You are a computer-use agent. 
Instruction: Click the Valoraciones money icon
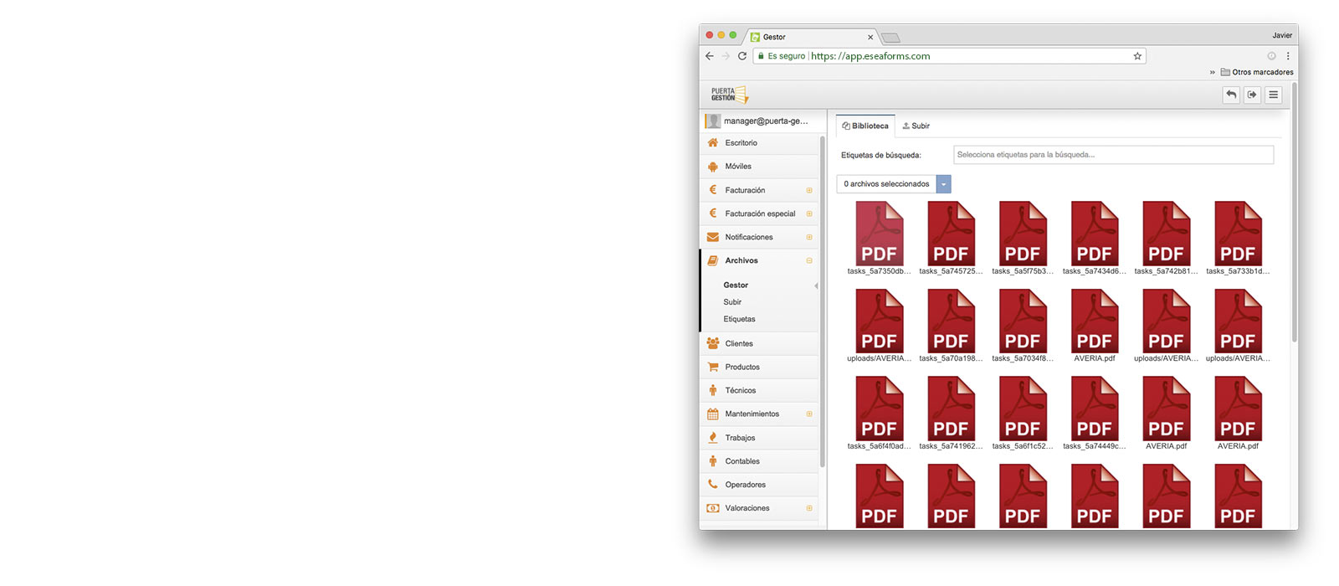713,508
